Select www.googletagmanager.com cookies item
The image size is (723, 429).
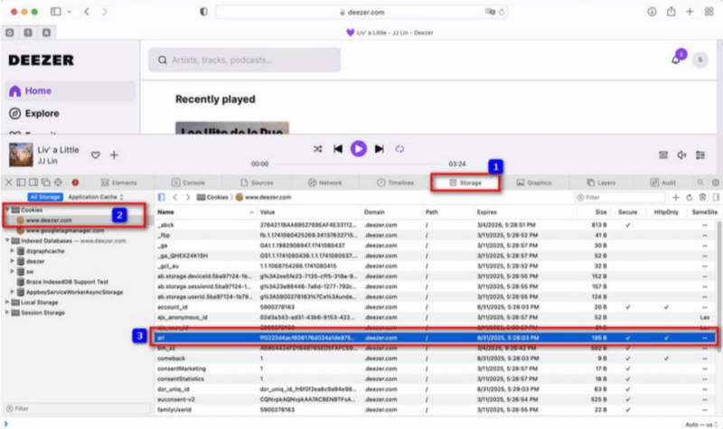pos(64,230)
